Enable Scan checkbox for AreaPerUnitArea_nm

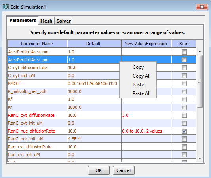(184, 52)
